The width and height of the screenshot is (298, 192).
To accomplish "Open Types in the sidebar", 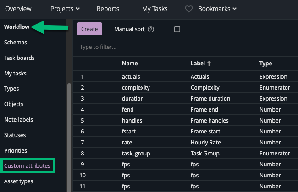I will click(x=11, y=89).
